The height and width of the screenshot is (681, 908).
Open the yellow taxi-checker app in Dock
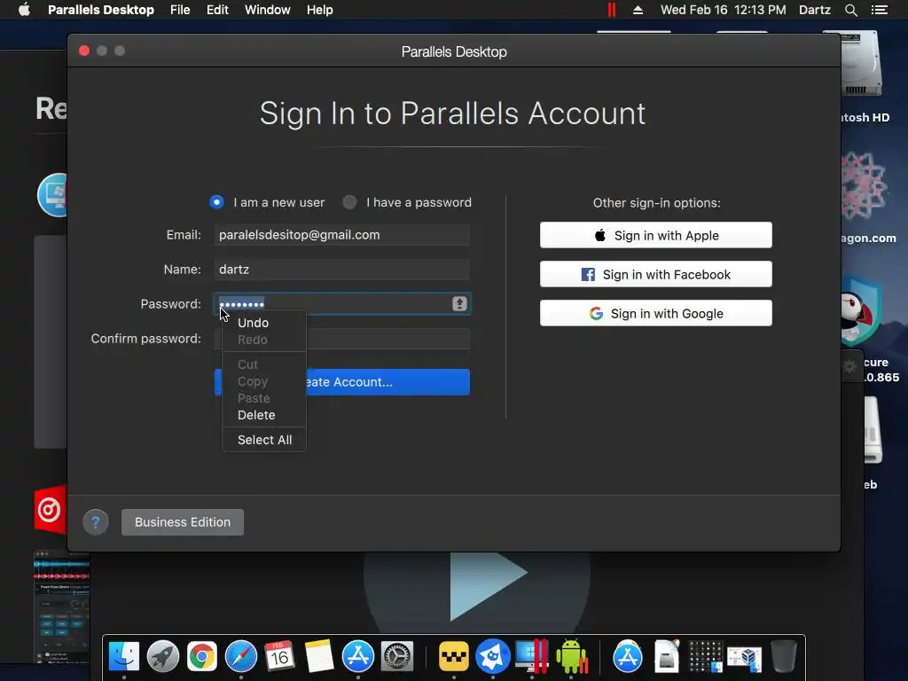(x=453, y=657)
